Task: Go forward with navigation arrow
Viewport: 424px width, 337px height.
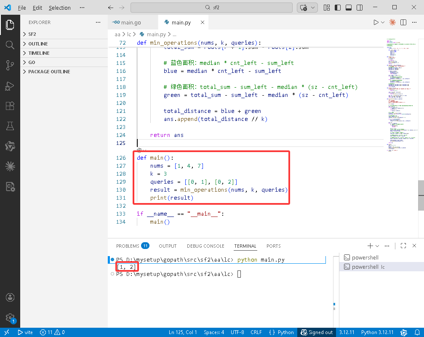Action: (x=122, y=8)
